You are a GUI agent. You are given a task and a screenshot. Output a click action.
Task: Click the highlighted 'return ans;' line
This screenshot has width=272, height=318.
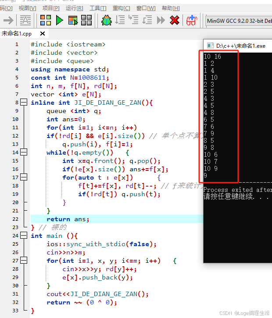pos(68,219)
